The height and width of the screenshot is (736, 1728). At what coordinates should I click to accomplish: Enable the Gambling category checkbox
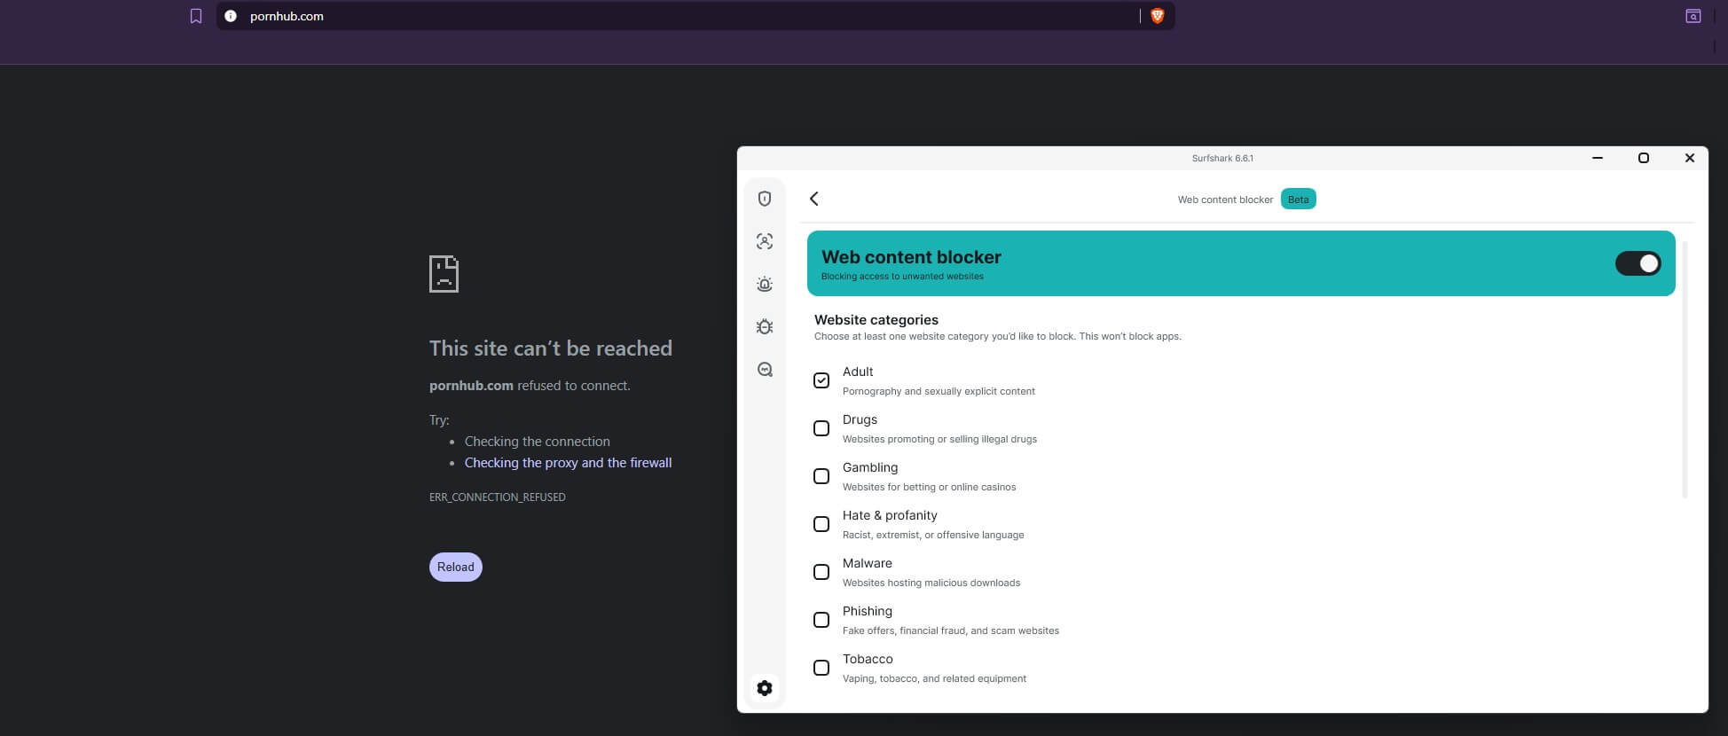[x=821, y=476]
